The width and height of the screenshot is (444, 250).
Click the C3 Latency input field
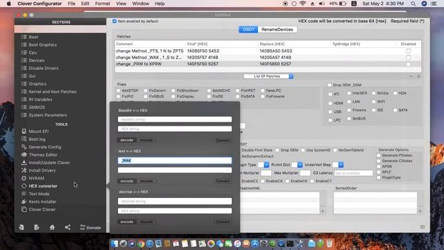pos(353,173)
